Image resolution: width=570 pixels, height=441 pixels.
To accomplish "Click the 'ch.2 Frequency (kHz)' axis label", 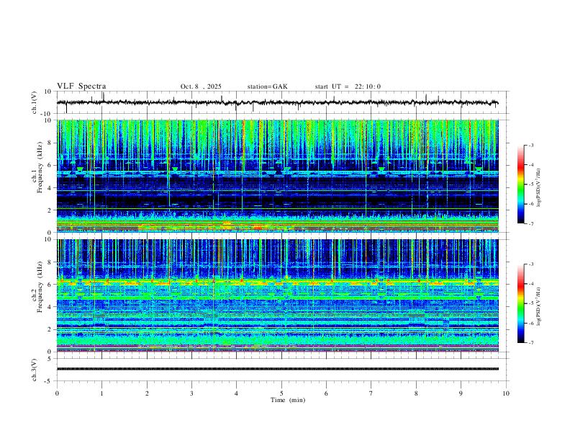I will point(38,287).
